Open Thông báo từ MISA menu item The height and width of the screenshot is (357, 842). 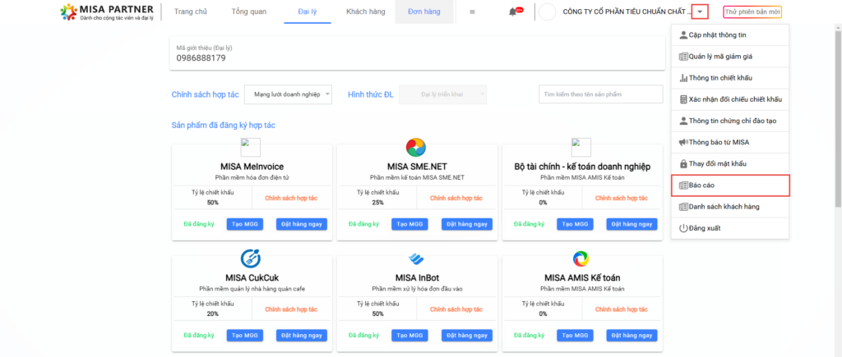(730, 142)
